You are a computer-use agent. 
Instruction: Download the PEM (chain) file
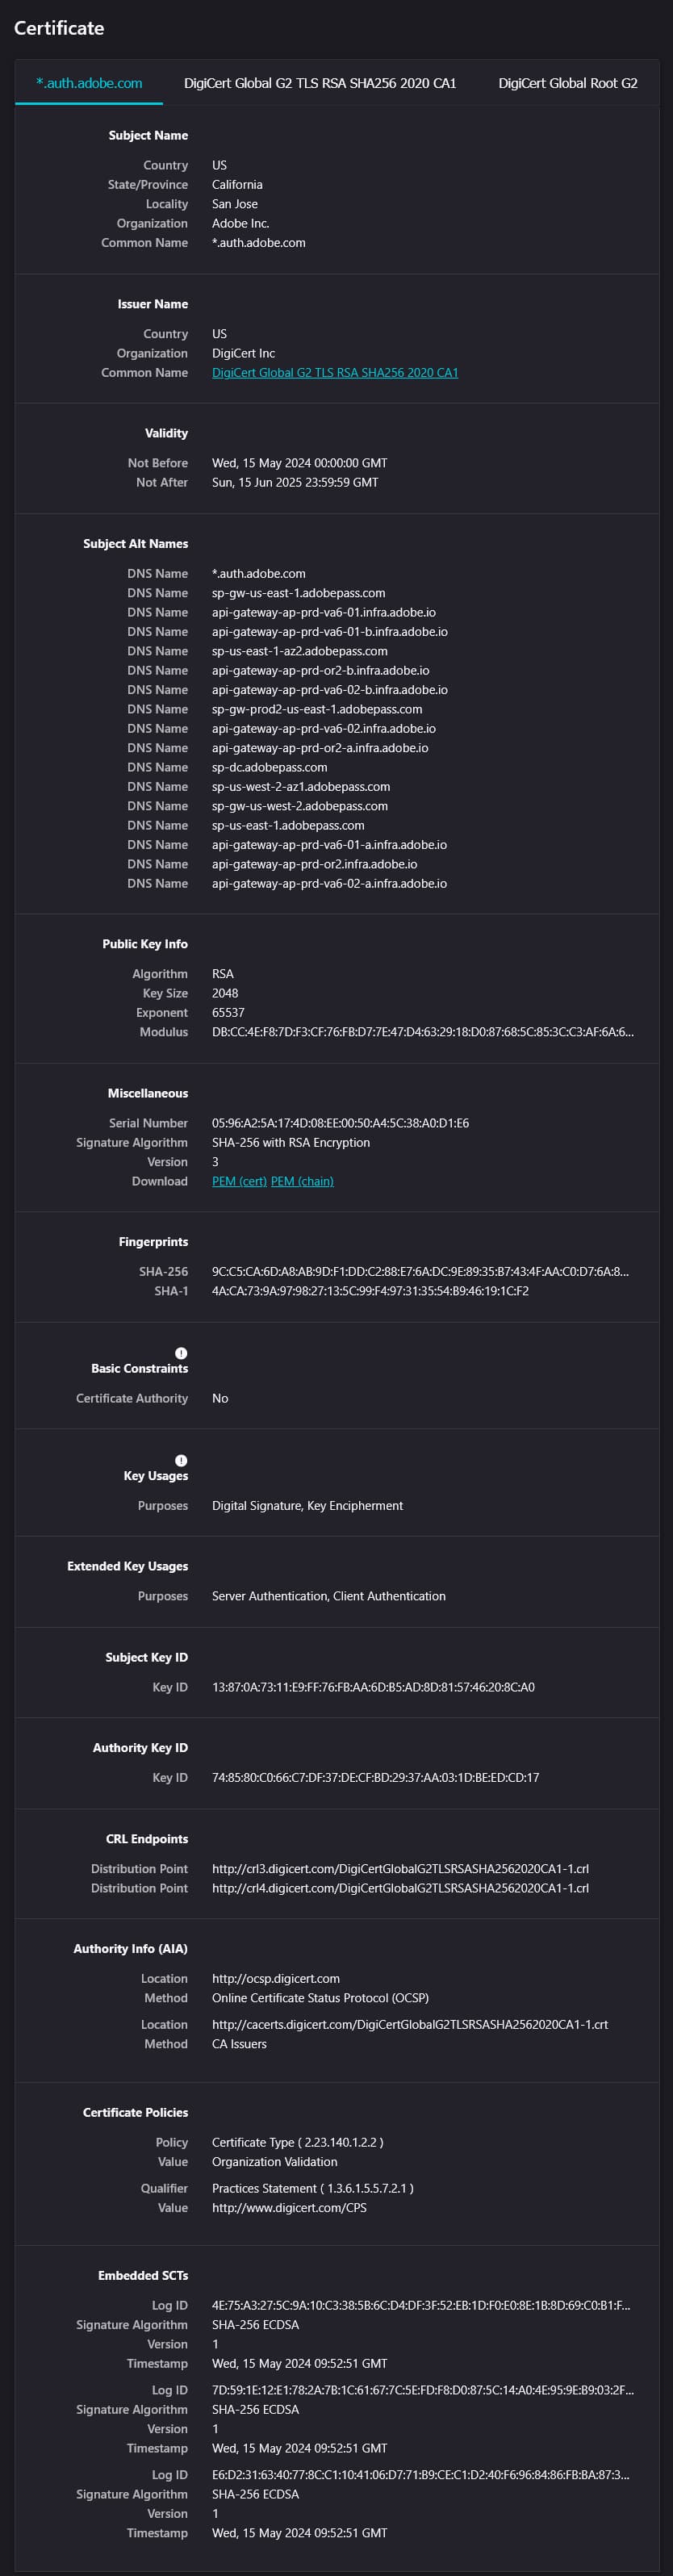coord(302,1181)
